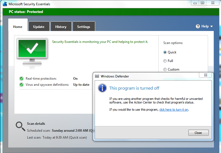Expand the Help dropdown arrow
The image size is (221, 153).
click(212, 27)
